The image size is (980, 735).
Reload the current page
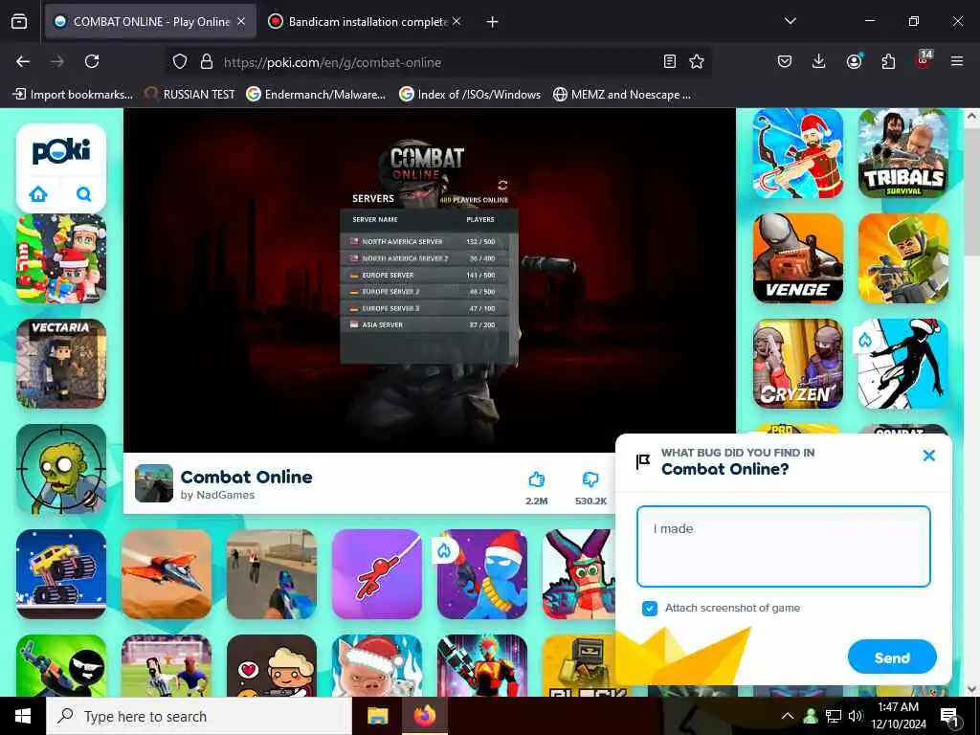click(92, 61)
